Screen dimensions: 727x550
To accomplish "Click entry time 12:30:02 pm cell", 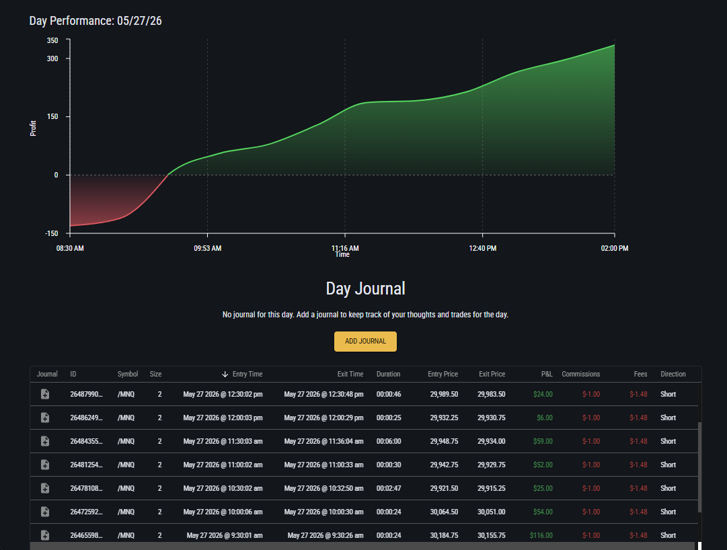I will point(223,394).
